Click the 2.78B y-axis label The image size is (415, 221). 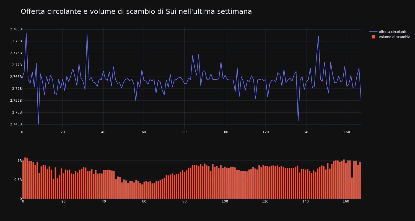click(17, 41)
